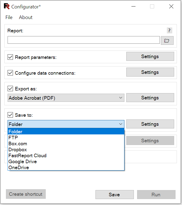This screenshot has width=182, height=205.
Task: Click into the Report path field
Action: [x=84, y=40]
